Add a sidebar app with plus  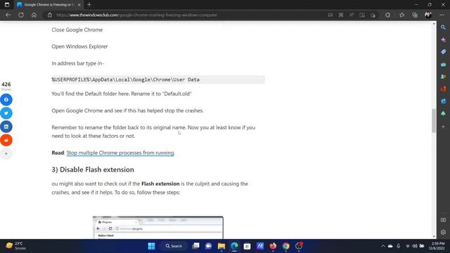point(444,126)
